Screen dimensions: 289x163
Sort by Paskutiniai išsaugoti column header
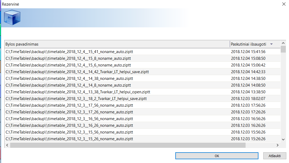click(x=249, y=44)
